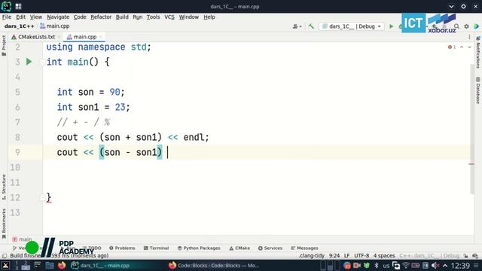Open the Refactor menu
The image size is (482, 271).
(101, 17)
